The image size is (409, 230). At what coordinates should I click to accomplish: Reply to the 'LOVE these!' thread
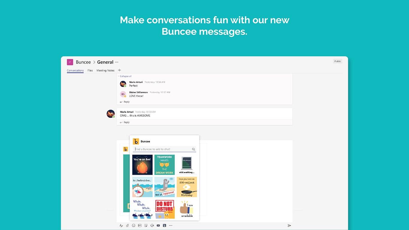coord(125,102)
